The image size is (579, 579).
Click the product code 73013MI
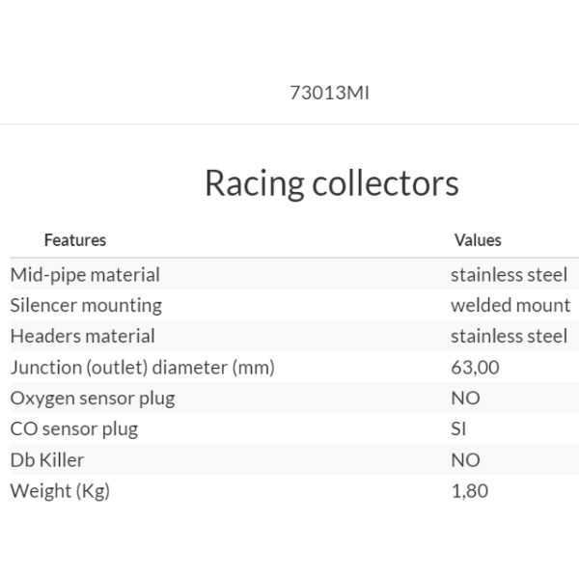[329, 94]
